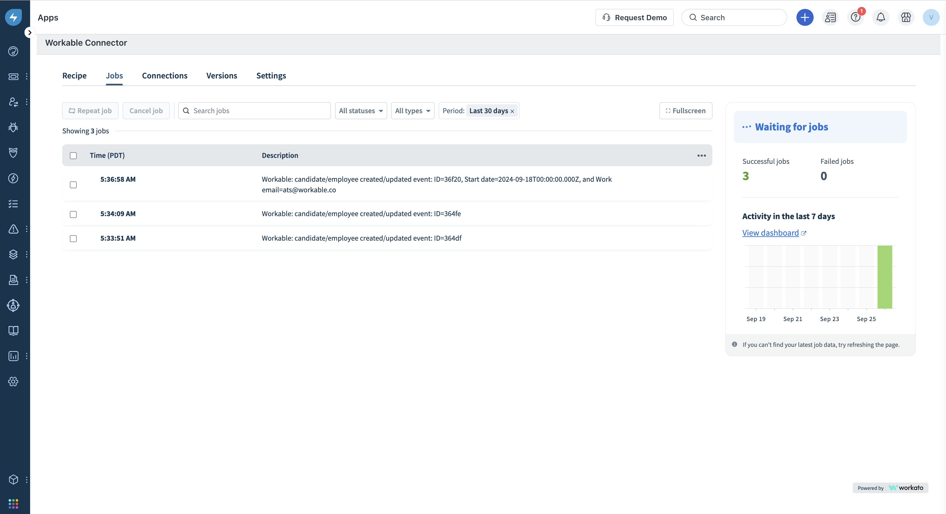Check the select-all jobs header checkbox
Screen dimensions: 946x514
(73, 156)
